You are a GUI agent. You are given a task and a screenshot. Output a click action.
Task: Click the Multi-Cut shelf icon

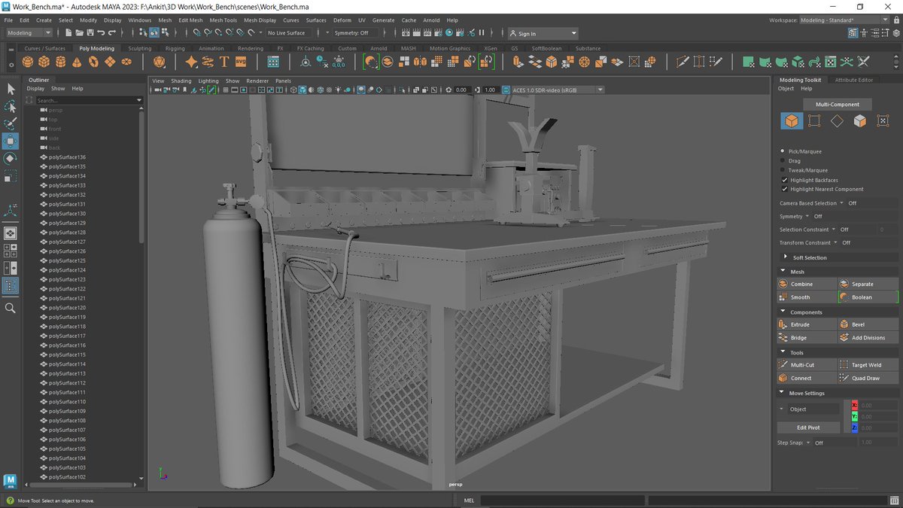(x=683, y=62)
